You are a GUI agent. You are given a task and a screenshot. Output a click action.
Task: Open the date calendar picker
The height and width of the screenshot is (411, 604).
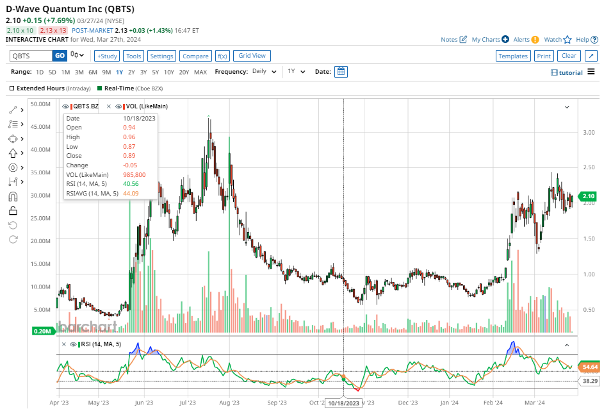(x=341, y=72)
